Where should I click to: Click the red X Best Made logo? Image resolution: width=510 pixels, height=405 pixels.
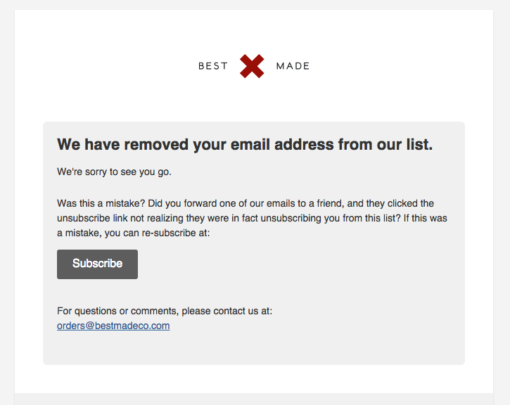252,66
